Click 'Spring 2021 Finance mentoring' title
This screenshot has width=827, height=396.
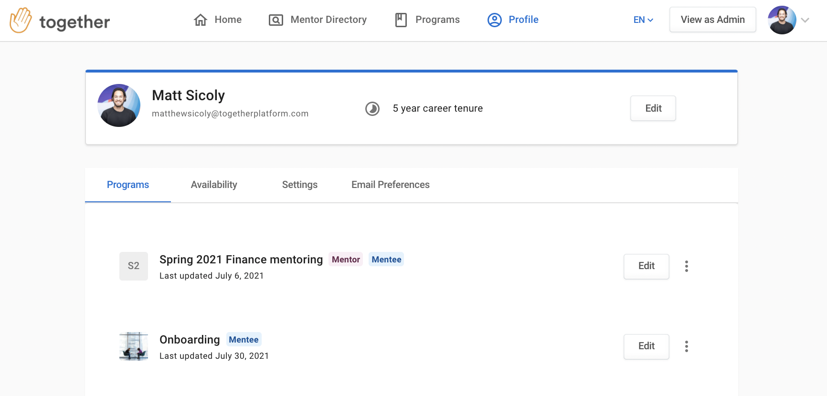point(241,260)
